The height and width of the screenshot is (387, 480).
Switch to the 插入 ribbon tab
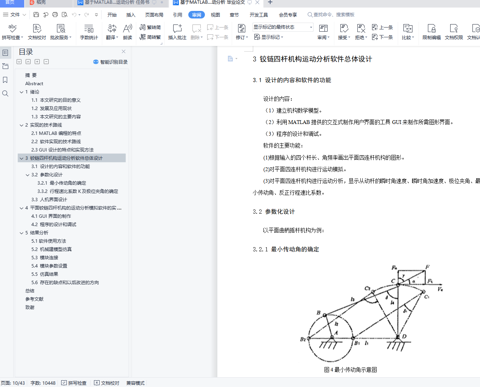point(131,15)
